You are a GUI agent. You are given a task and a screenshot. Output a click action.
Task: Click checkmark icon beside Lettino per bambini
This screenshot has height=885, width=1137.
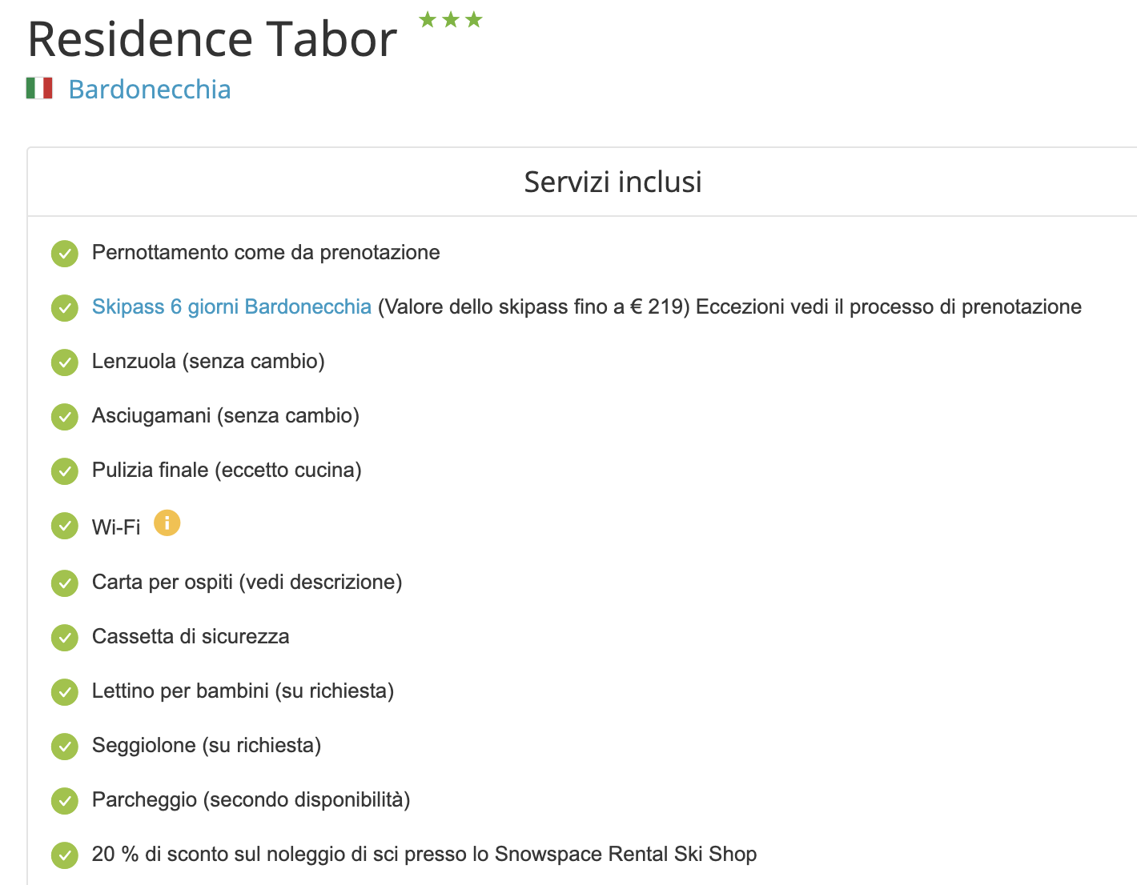[65, 692]
